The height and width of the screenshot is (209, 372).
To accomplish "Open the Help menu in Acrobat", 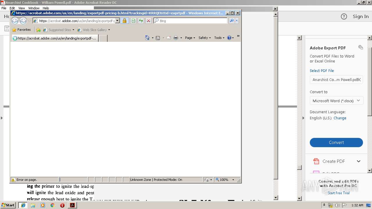I will click(x=46, y=8).
